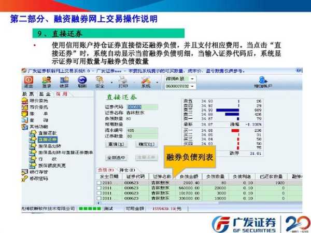Switch to the 持仓 holdings tab
311x233 pixels.
(x=124, y=170)
